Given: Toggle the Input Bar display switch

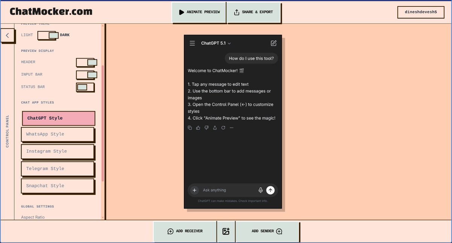Looking at the screenshot, I should [x=86, y=75].
